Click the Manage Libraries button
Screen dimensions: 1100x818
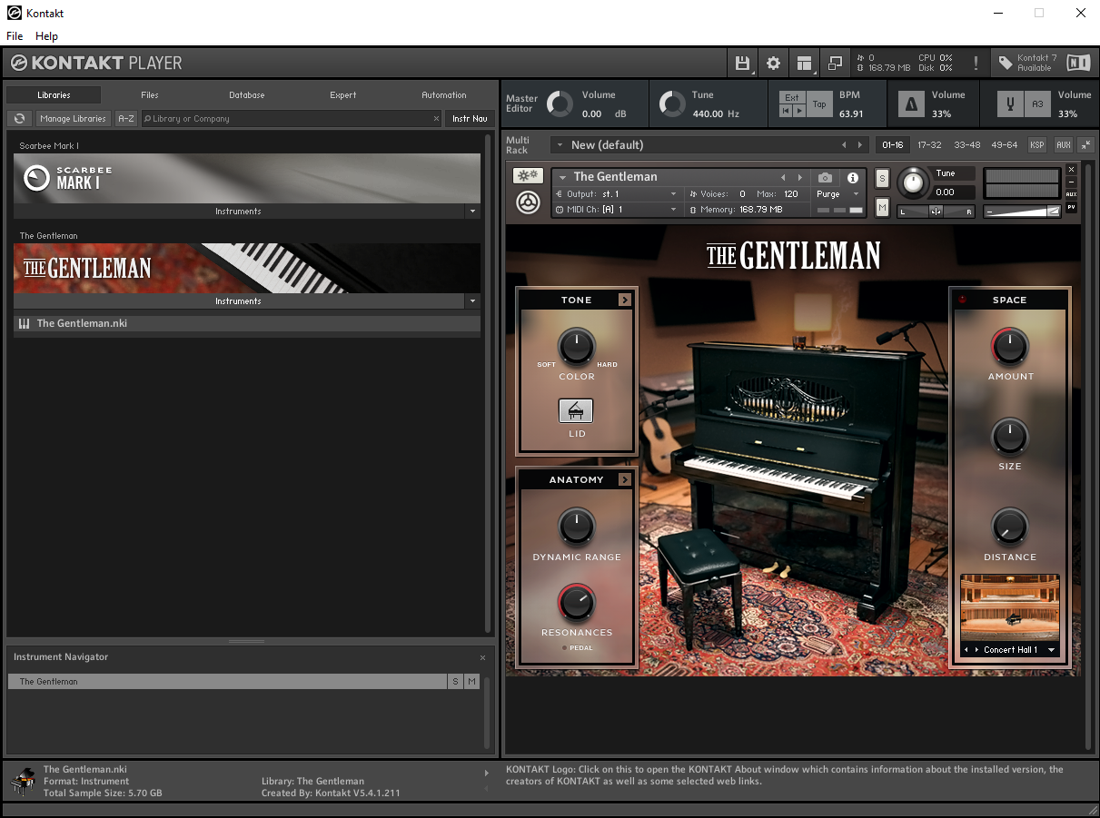[74, 118]
